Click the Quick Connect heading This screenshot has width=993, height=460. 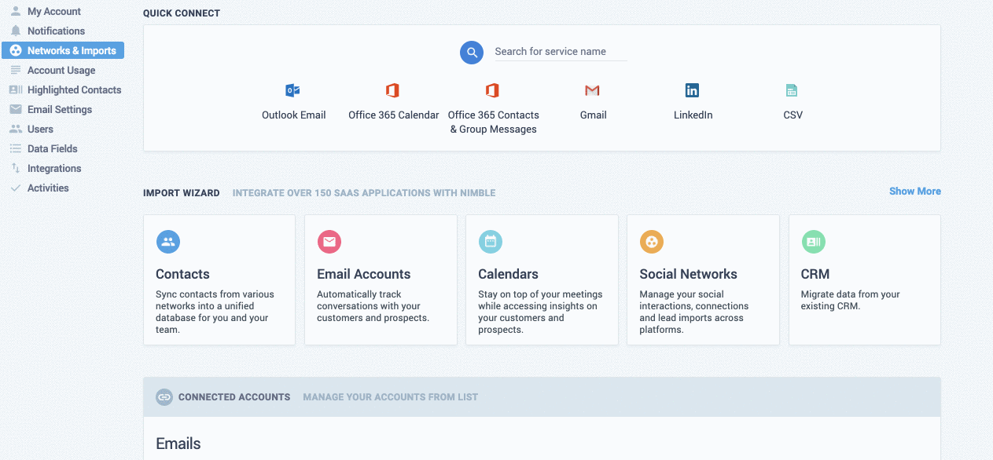182,13
